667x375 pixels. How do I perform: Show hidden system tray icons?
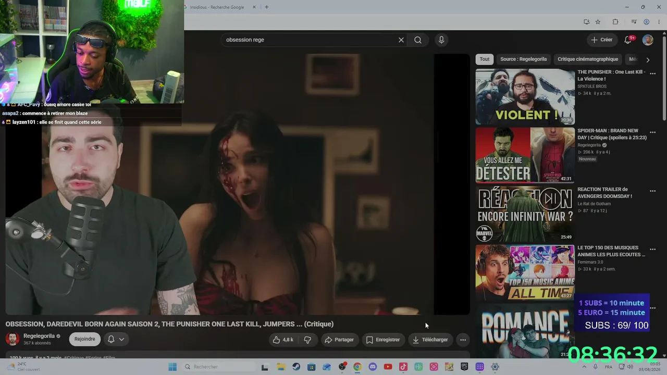[584, 367]
